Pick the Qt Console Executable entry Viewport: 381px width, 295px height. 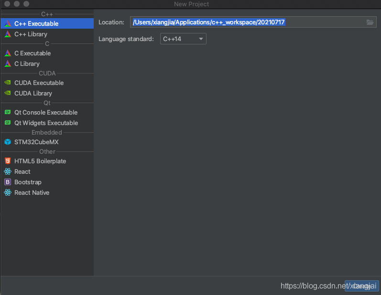tap(47, 112)
